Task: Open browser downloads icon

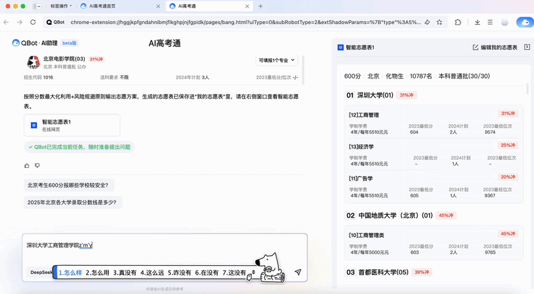Action: tap(477, 22)
